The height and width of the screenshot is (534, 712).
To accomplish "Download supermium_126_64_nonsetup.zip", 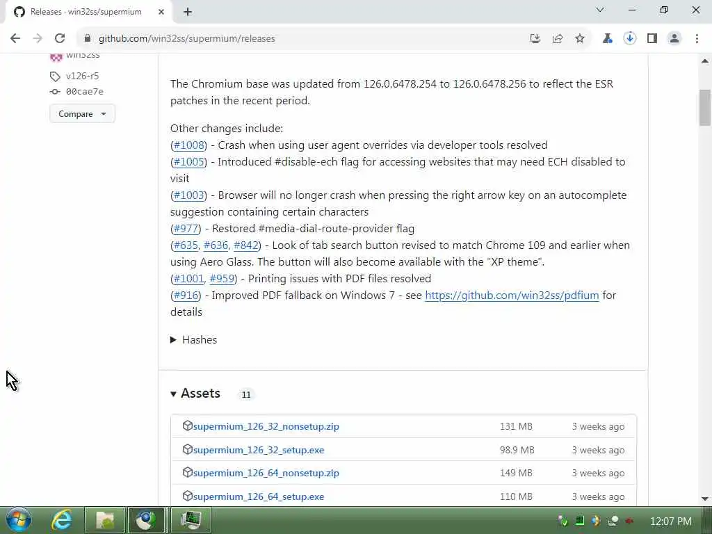I will (x=266, y=473).
